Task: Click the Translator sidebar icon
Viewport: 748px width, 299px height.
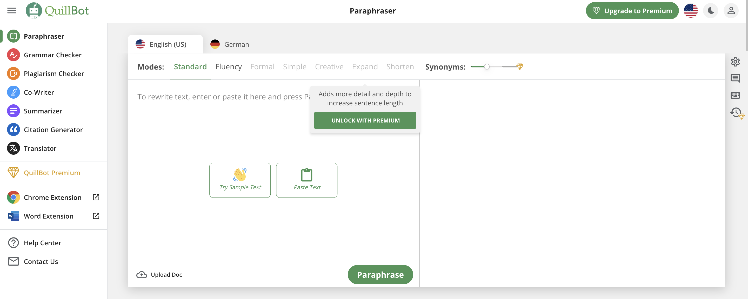Action: 13,148
